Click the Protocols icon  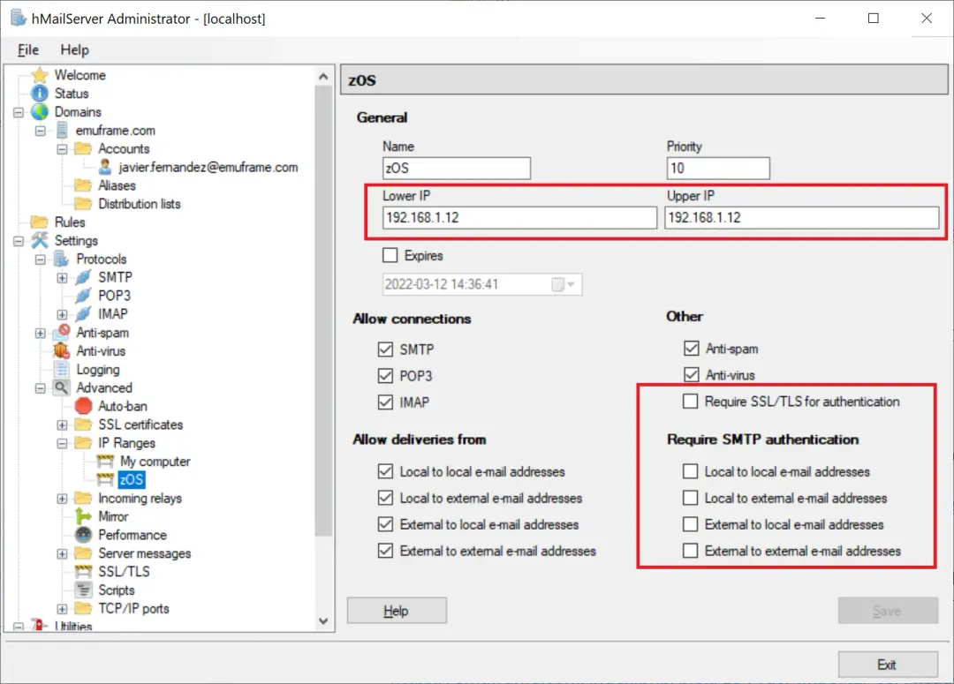pos(62,259)
